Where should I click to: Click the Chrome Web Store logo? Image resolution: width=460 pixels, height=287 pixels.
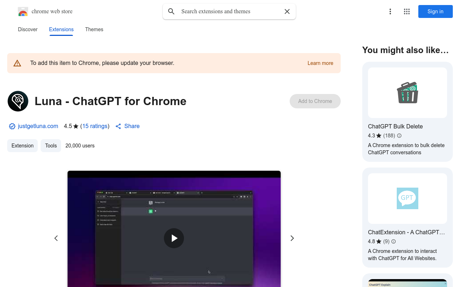point(23,11)
